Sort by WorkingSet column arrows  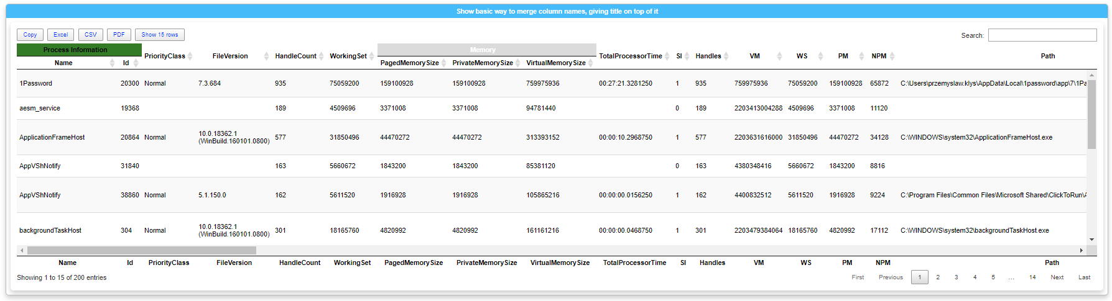[372, 56]
